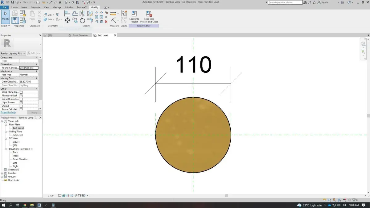Click the red Delete X icon
Viewport: 370px width, 208px height.
(106, 22)
